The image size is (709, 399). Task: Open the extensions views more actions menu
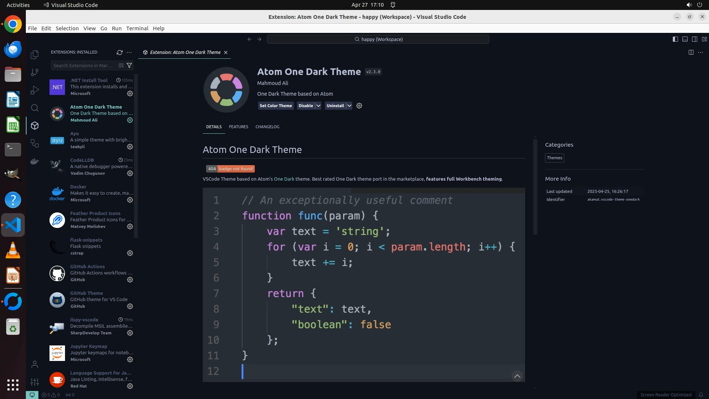coord(129,52)
